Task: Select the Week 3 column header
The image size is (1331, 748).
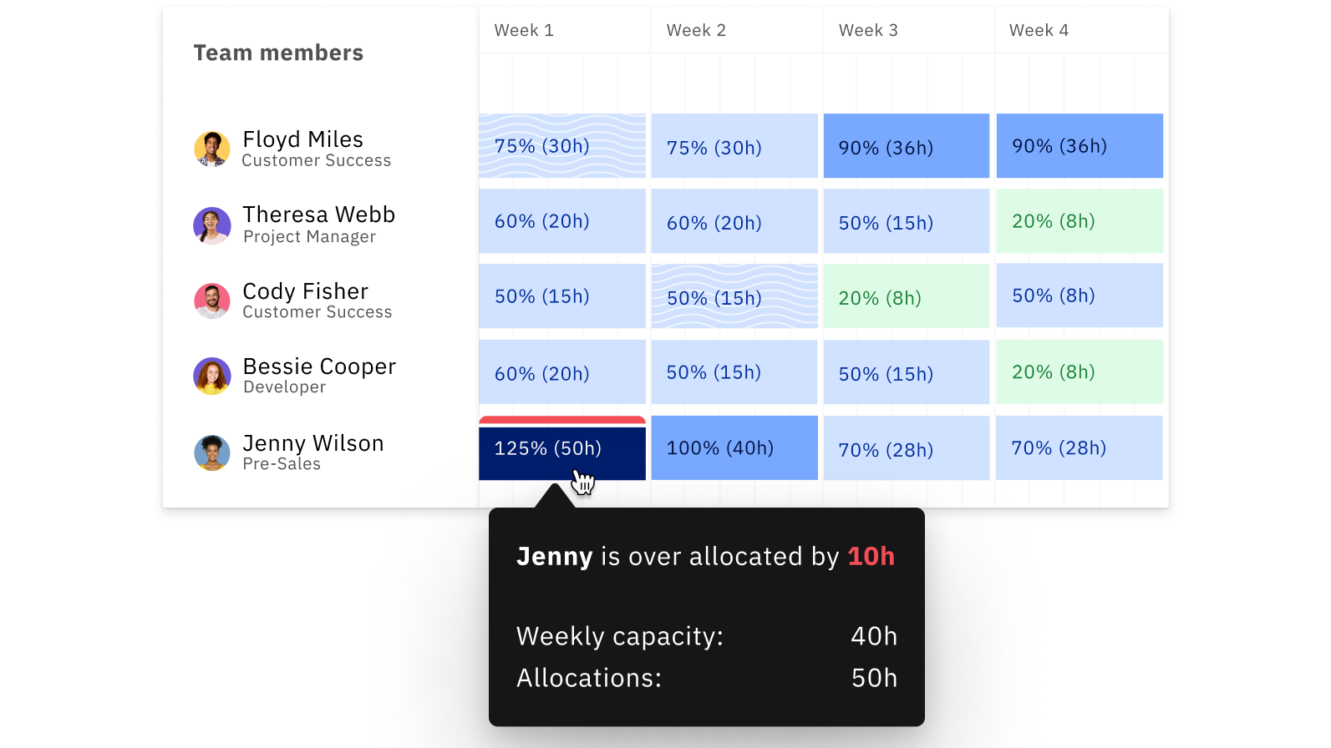Action: [x=868, y=30]
